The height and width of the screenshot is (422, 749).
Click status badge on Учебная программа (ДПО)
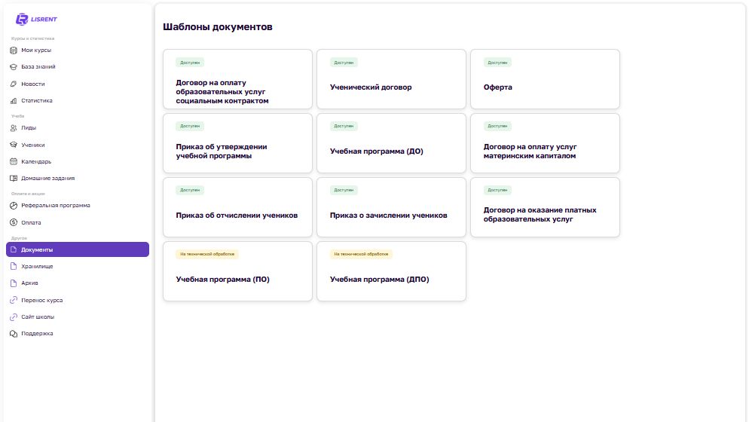(x=361, y=254)
